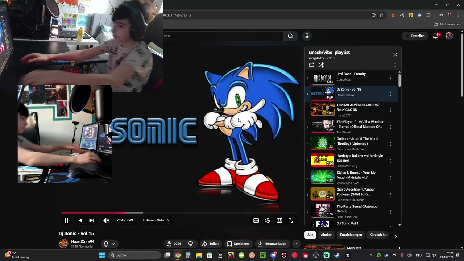Open playlist panel three-dot menu

(395, 65)
